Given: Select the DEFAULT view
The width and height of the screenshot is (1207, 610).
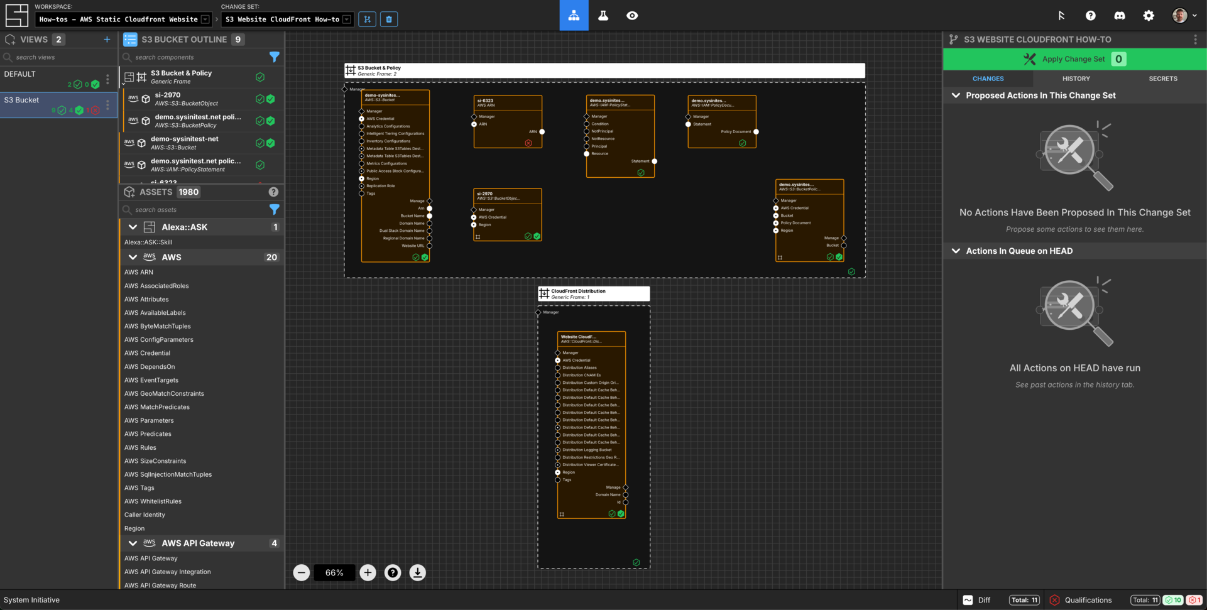Looking at the screenshot, I should [59, 79].
